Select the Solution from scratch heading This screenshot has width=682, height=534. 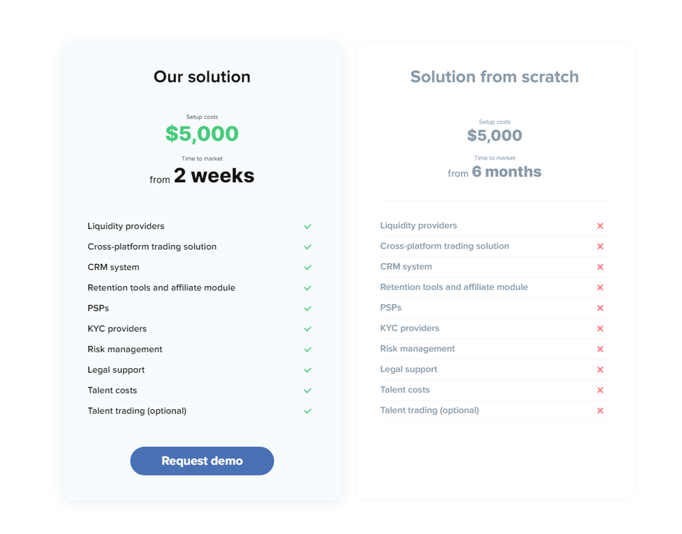(494, 77)
